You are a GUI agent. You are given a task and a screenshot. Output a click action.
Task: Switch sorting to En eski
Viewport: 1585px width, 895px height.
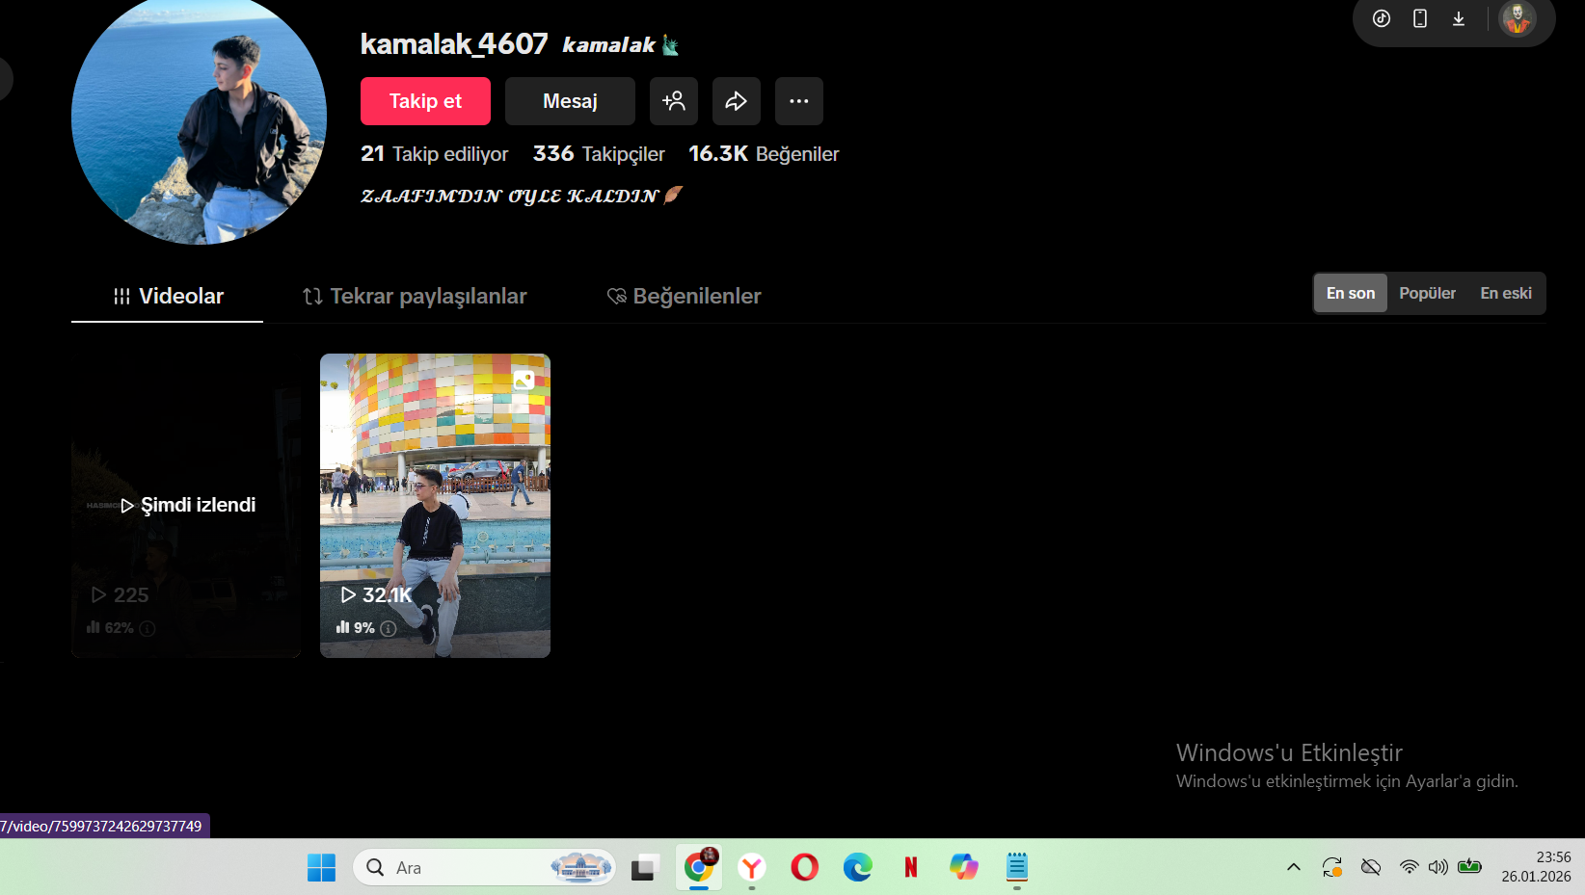pos(1506,293)
